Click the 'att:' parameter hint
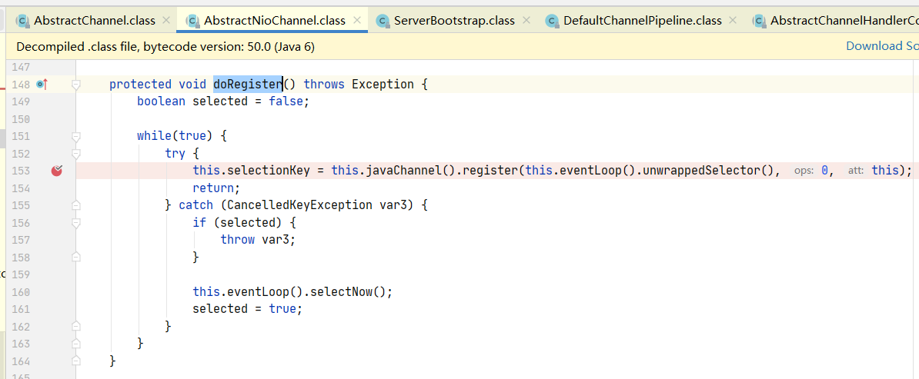This screenshot has width=919, height=379. pyautogui.click(x=856, y=171)
